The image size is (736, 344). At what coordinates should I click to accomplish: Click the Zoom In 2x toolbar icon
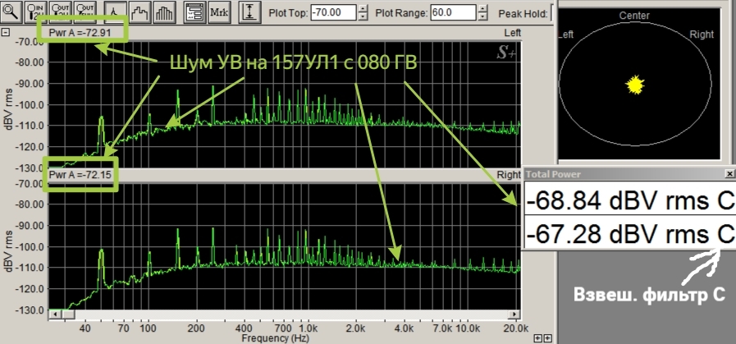tap(36, 12)
